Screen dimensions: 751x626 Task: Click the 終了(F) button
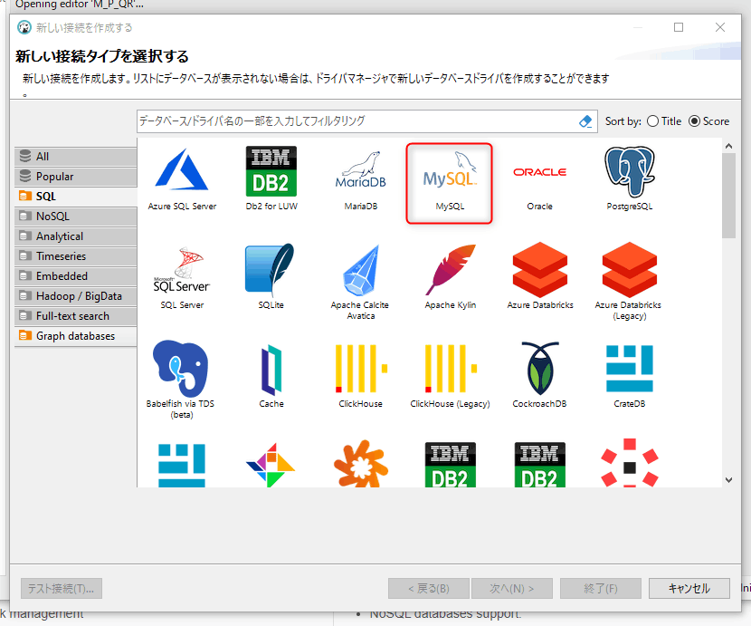(x=601, y=589)
